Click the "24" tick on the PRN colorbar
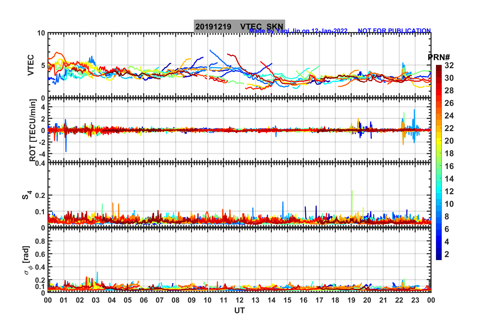This screenshot has height=325, width=479. pyautogui.click(x=449, y=116)
